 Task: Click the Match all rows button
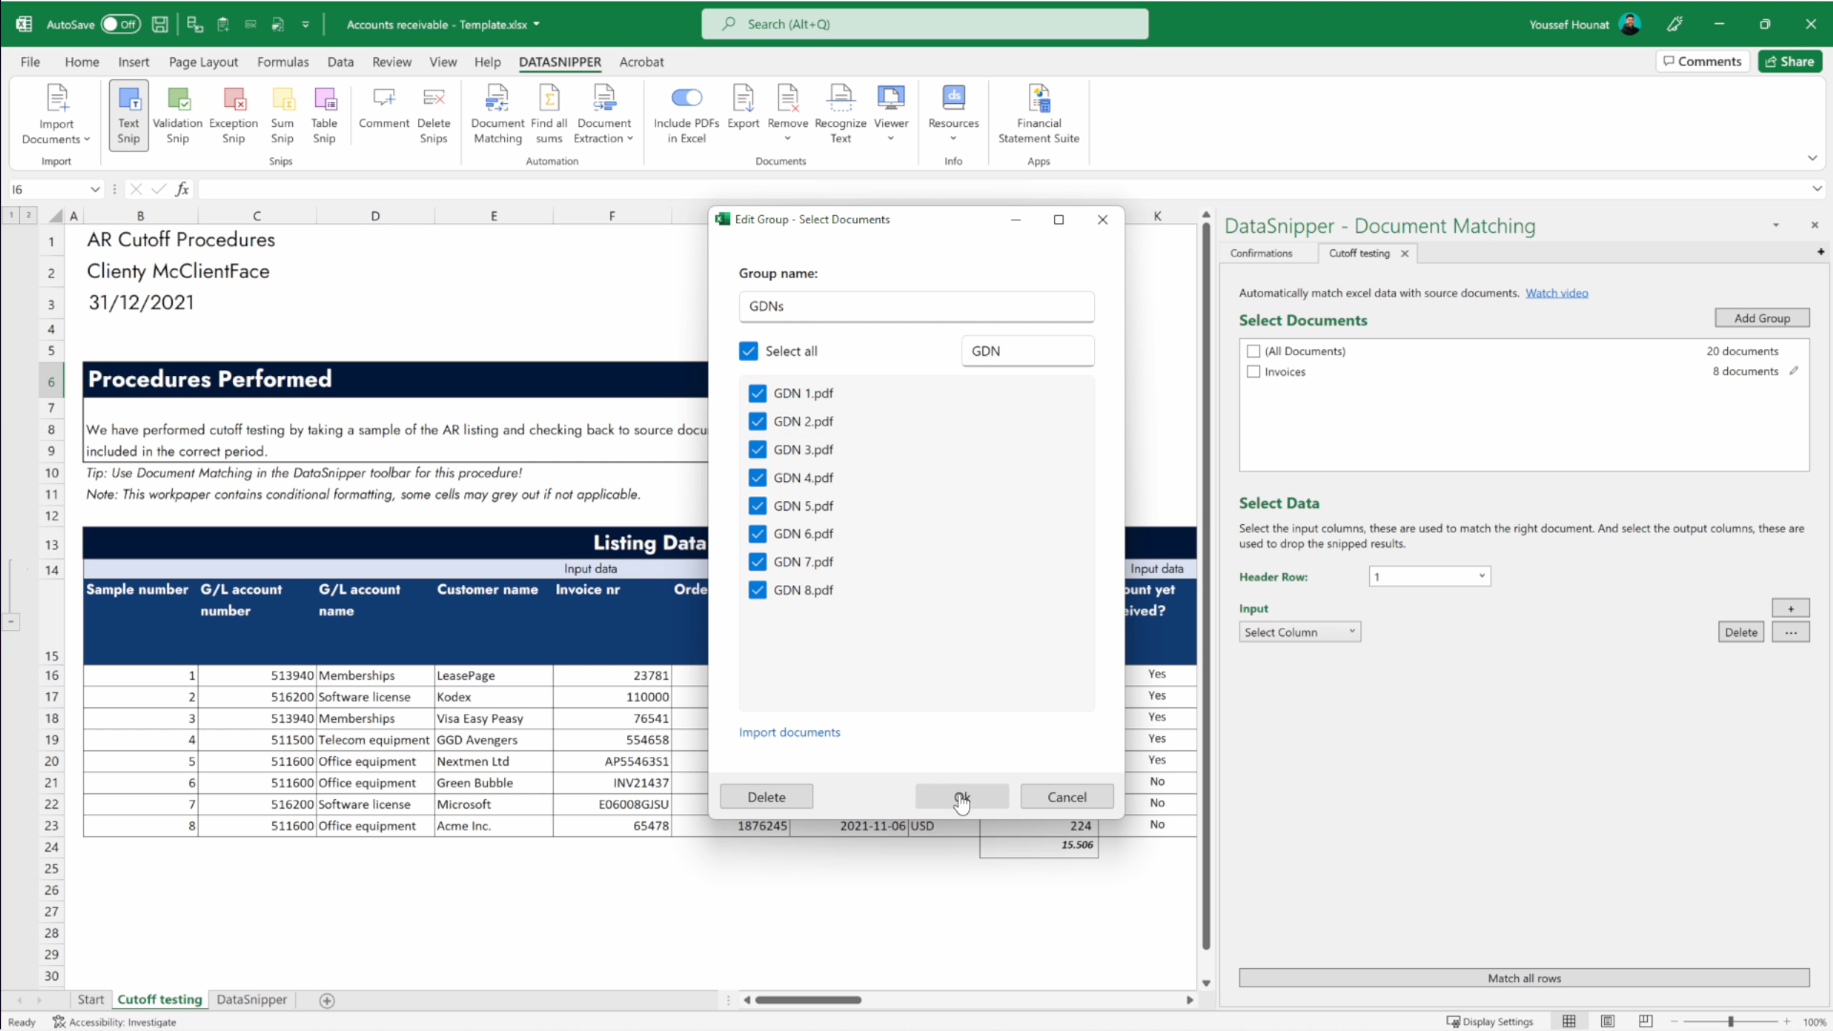point(1524,978)
